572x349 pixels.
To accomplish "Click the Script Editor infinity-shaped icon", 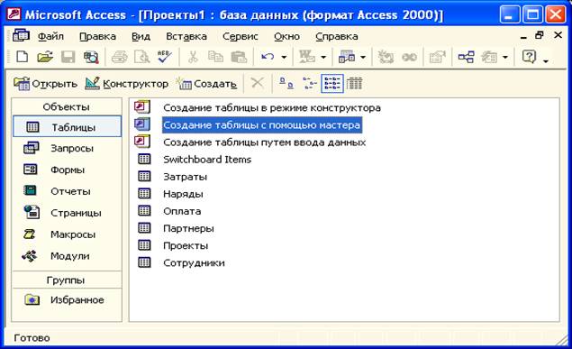I will point(409,57).
